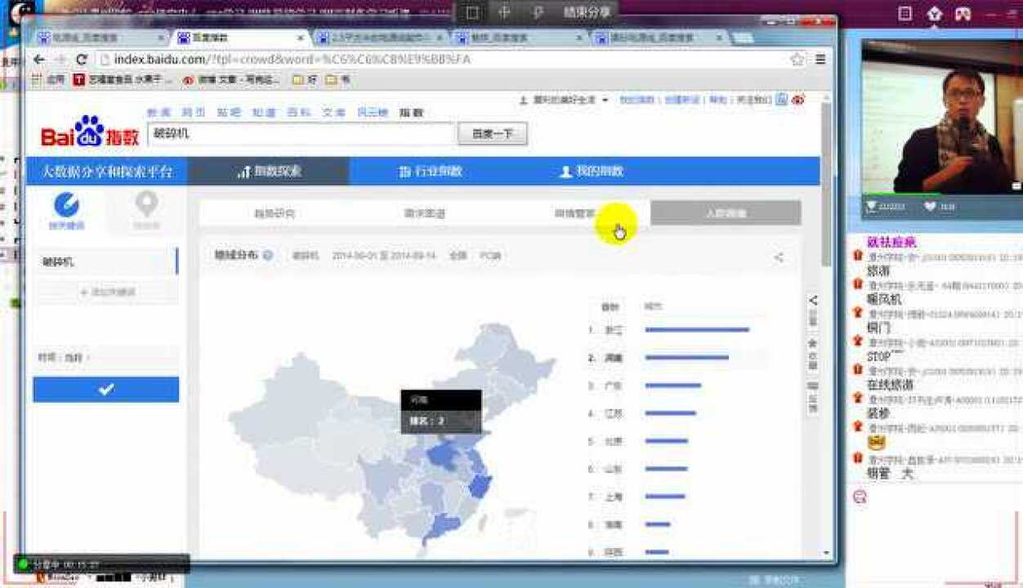This screenshot has width=1023, height=588.
Task: Reload the Baidu Index page
Action: [x=81, y=60]
